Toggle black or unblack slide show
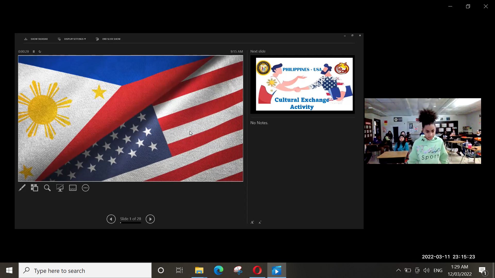Viewport: 495px width, 278px height. point(60,188)
